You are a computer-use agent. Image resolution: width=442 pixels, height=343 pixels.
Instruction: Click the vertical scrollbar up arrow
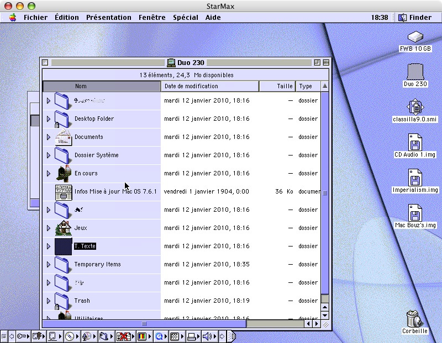click(325, 307)
